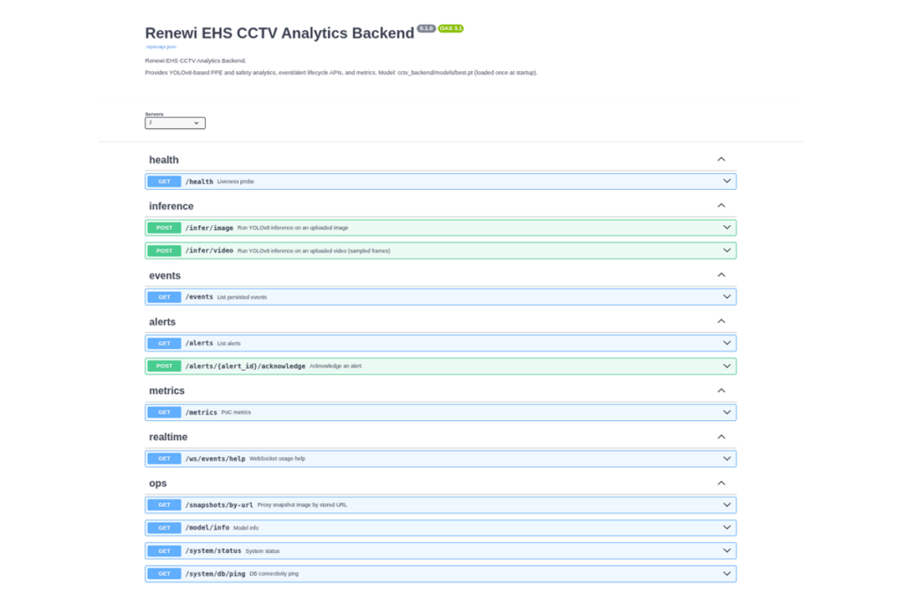
Task: Expand the /ws/events/help endpoint arrow
Action: [727, 459]
